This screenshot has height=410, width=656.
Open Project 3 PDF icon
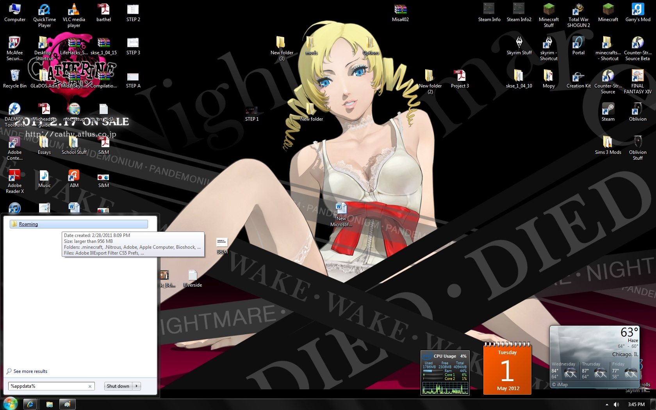(x=460, y=79)
